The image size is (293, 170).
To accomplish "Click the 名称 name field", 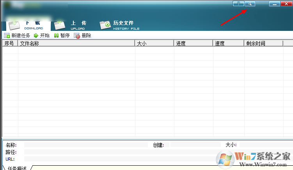I will 86,145.
